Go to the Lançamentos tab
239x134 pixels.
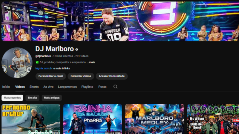67,87
